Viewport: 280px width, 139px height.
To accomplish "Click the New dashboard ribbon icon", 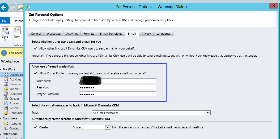I will 17,30.
